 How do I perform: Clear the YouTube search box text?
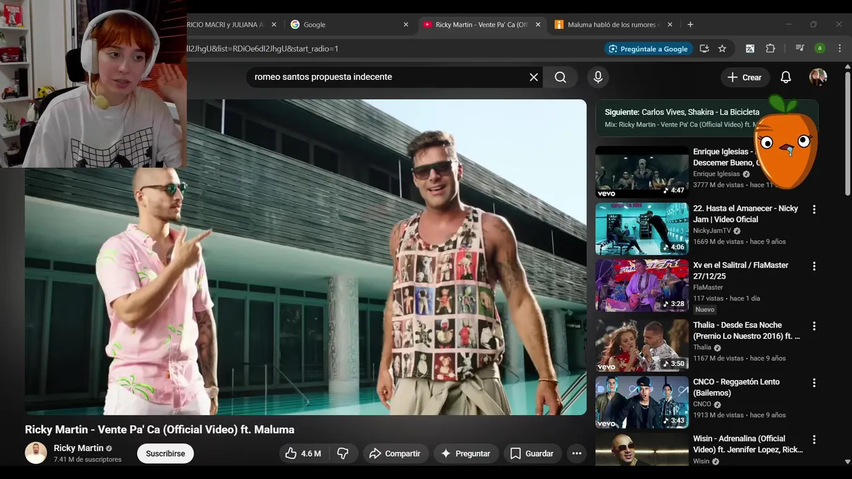click(533, 77)
